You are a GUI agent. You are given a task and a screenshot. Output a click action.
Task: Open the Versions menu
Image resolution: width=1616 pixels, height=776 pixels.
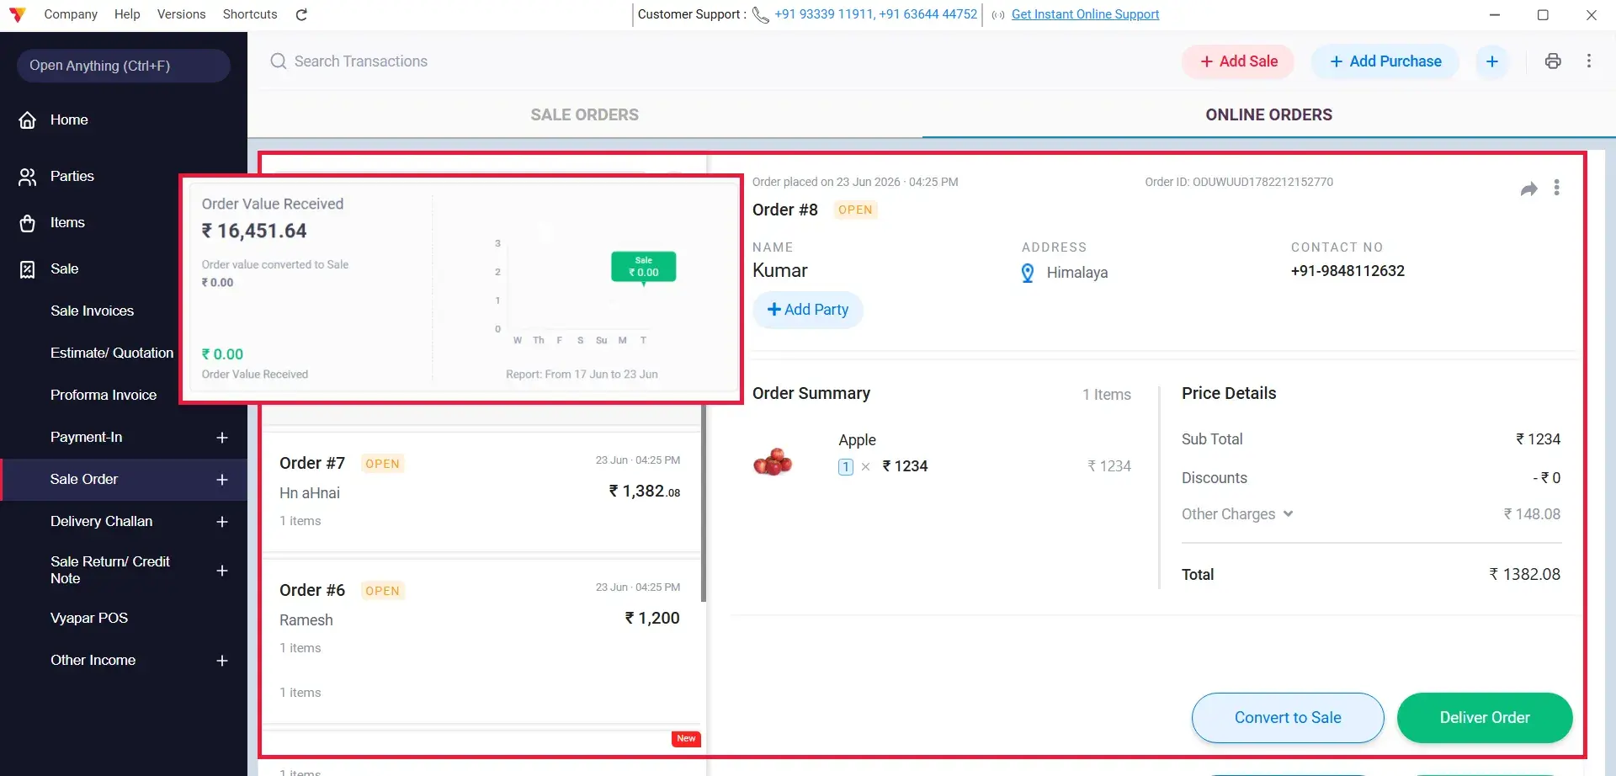click(181, 14)
